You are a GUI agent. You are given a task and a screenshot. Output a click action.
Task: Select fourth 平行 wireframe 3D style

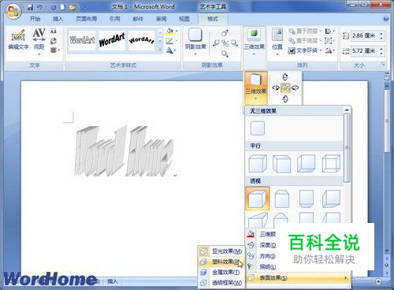click(x=331, y=163)
